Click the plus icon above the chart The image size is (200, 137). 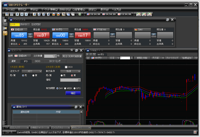coord(87,54)
